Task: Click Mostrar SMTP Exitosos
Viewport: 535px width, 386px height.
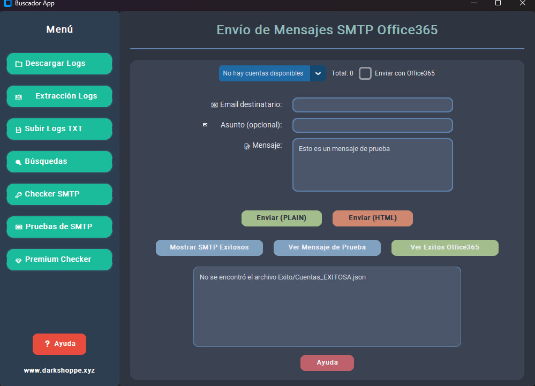Action: 209,247
